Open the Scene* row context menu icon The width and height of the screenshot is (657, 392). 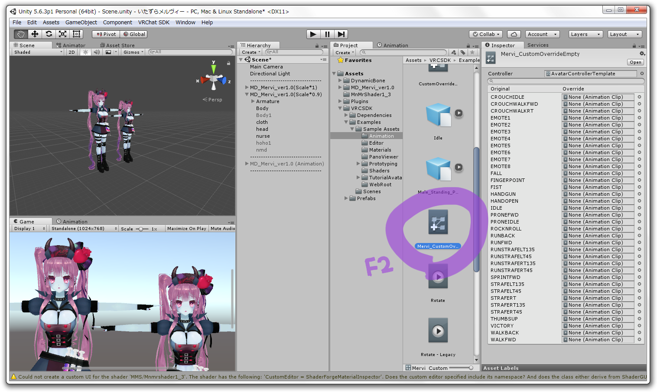click(x=323, y=60)
